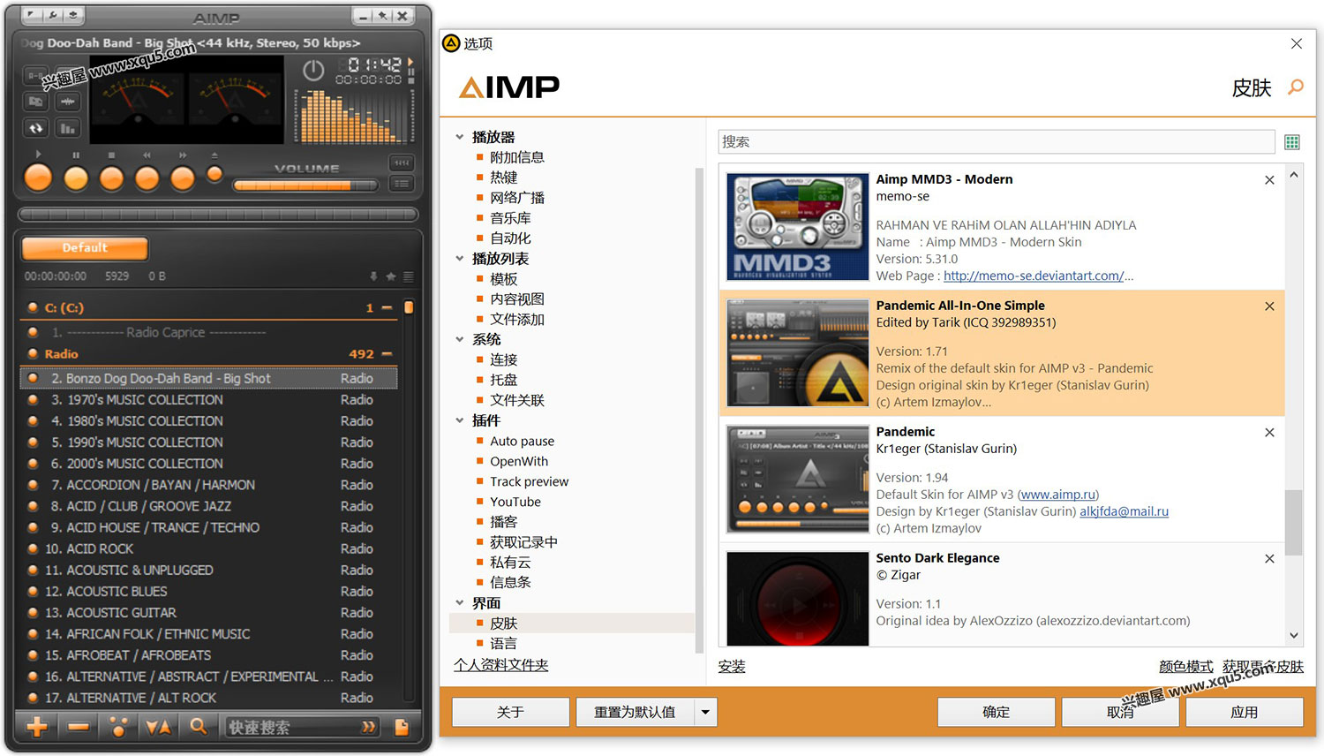
Task: Click the star favorites icon in the playlist header
Action: coord(390,276)
